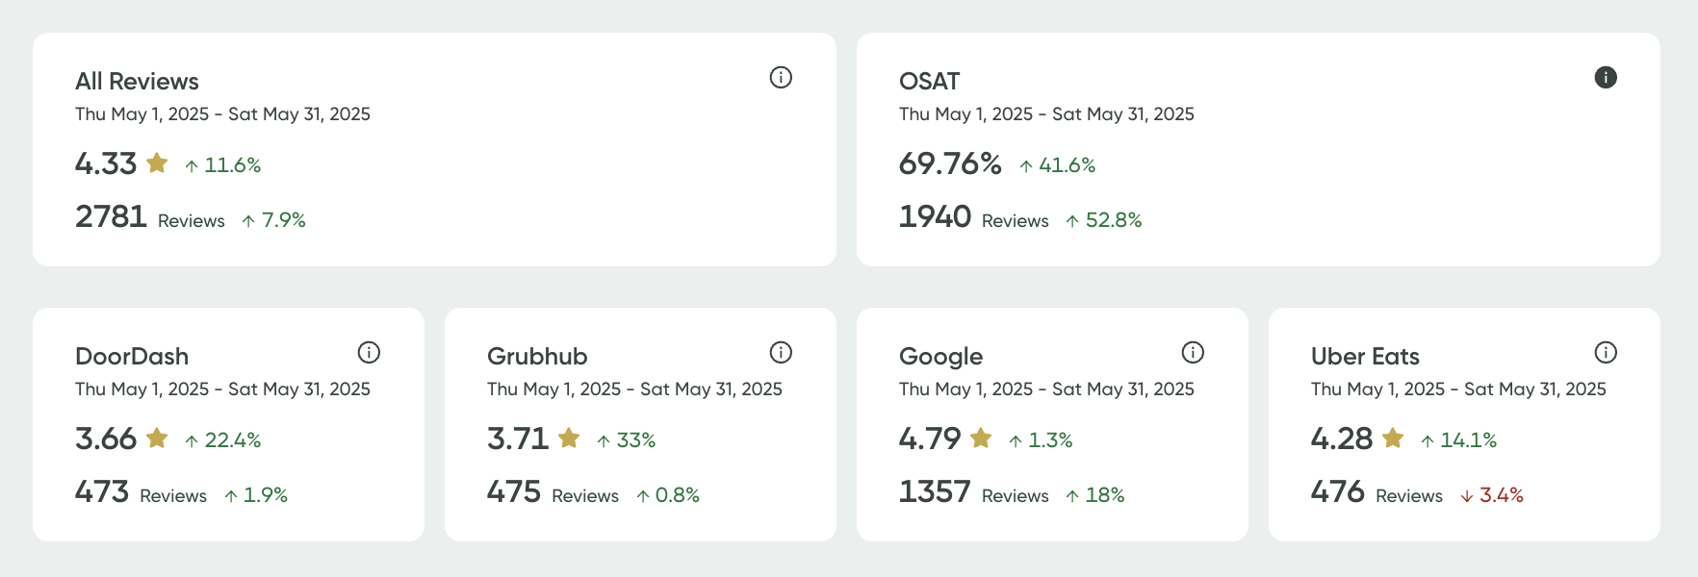Click the 69.76% OSAT score
Image resolution: width=1698 pixels, height=577 pixels.
click(x=950, y=164)
